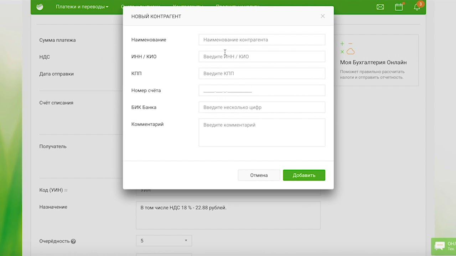
Task: Click the Добавить button
Action: point(304,175)
